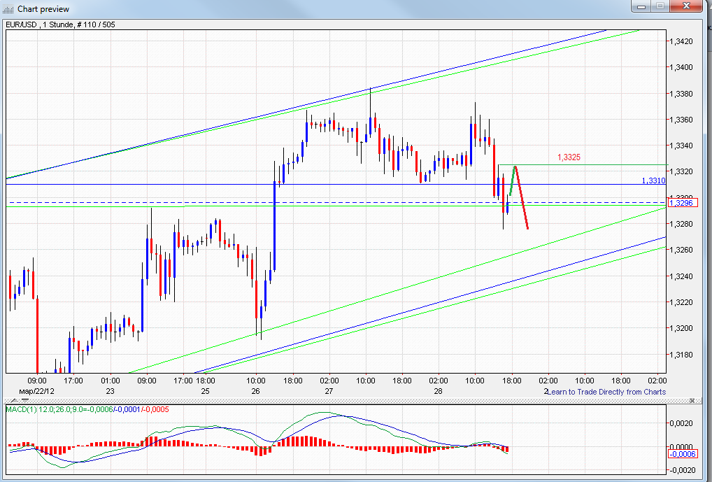Click the date label 25 on time axis
Viewport: 712px width, 482px height.
[x=205, y=390]
